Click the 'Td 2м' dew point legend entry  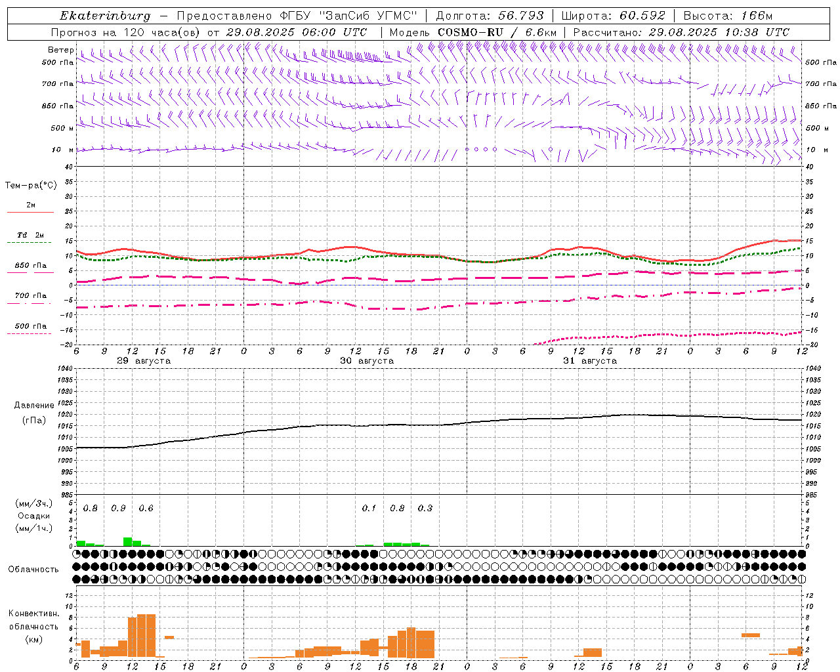point(31,235)
